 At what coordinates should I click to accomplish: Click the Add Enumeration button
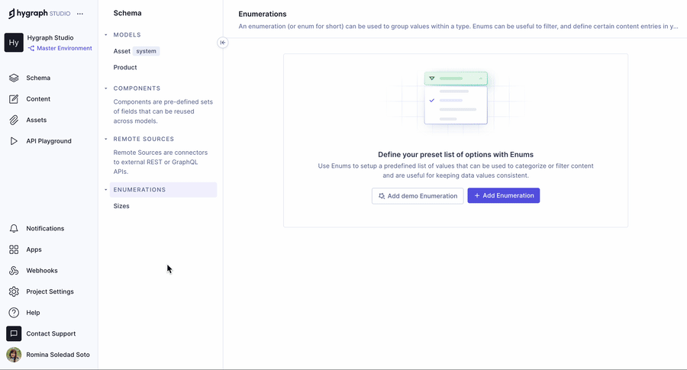503,196
